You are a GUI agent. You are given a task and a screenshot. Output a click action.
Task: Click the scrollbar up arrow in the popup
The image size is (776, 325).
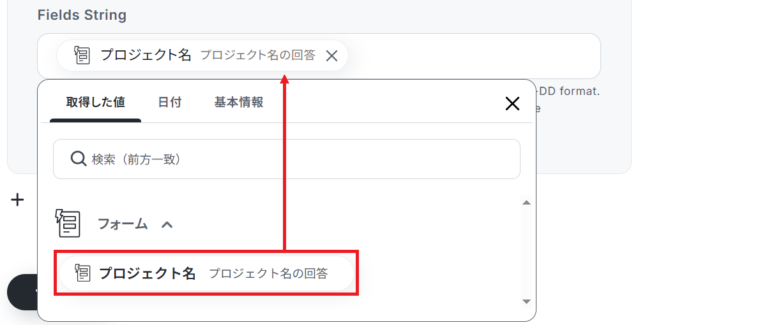coord(526,203)
